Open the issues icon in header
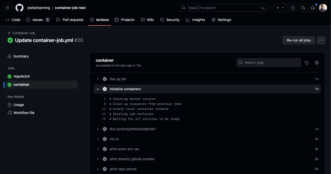Screen dimensions: 331x174 [293, 8]
